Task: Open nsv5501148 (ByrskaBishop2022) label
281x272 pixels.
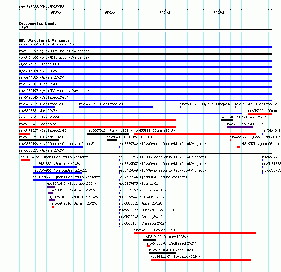Action: 207,104
